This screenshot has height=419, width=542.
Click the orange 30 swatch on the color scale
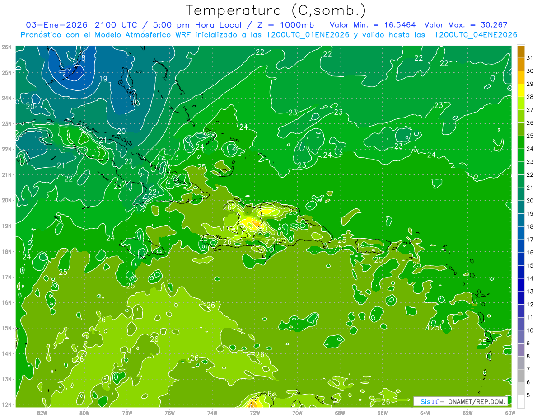point(521,65)
